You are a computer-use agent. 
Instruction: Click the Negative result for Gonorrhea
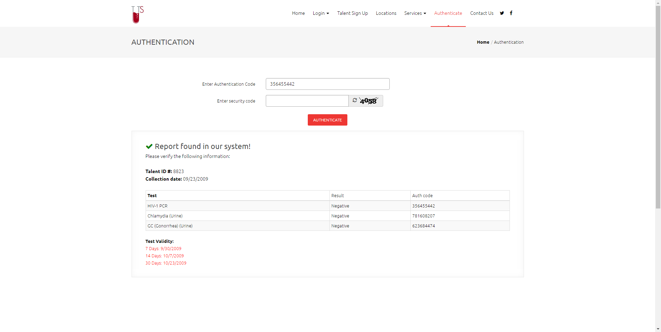tap(340, 226)
